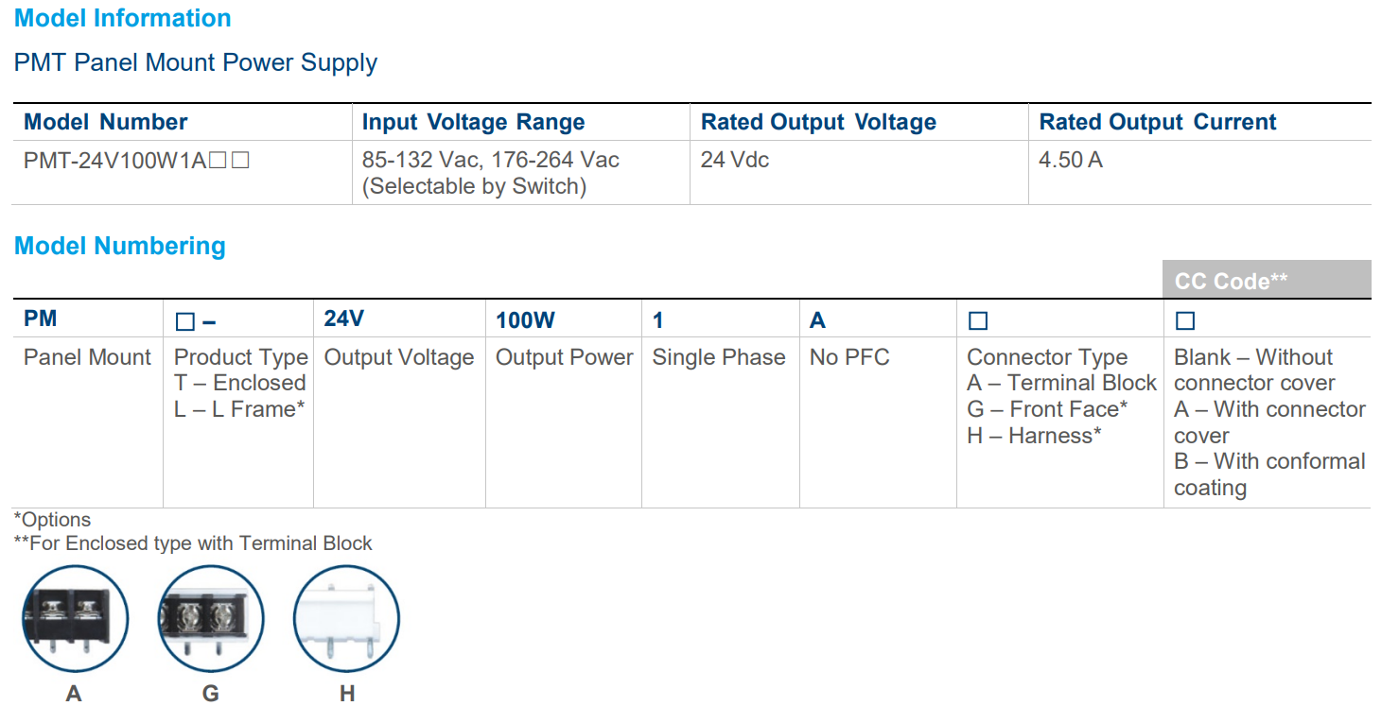
Task: Click the Rated Output Voltage column header
Action: [x=818, y=122]
